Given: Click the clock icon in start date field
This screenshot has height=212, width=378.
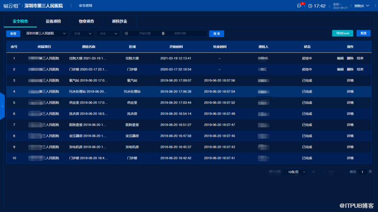Looking at the screenshot, I should (x=126, y=33).
